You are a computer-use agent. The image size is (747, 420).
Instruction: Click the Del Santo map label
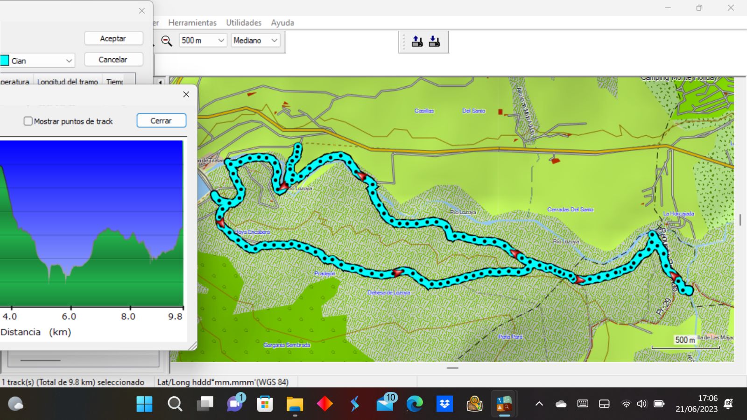click(x=474, y=111)
